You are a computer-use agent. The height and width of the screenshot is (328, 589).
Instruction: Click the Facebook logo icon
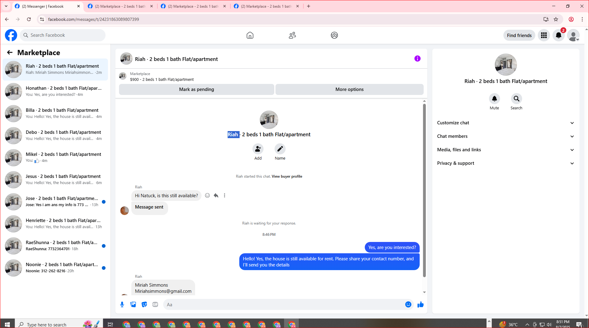[11, 35]
